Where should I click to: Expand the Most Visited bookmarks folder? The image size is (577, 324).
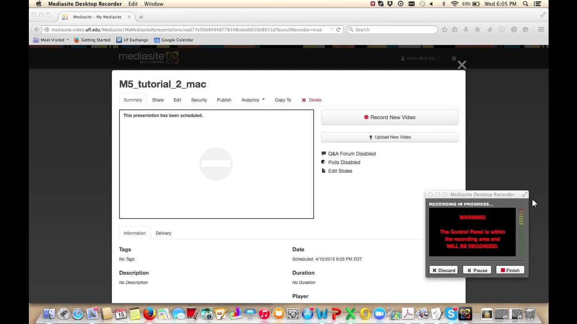tap(51, 40)
